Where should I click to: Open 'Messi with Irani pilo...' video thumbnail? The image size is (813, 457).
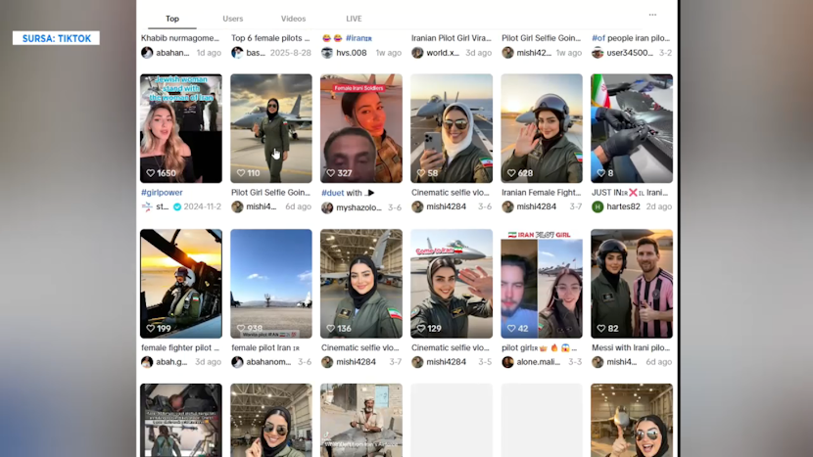click(x=632, y=284)
